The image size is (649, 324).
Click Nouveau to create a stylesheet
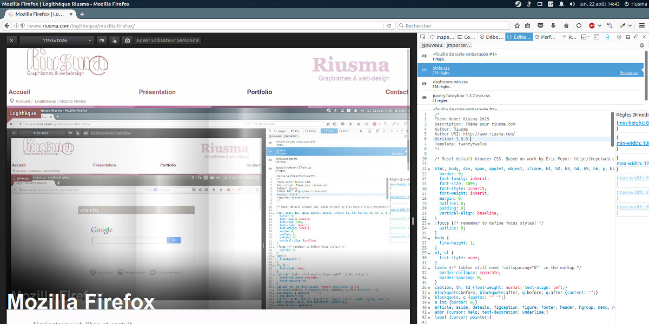point(432,45)
